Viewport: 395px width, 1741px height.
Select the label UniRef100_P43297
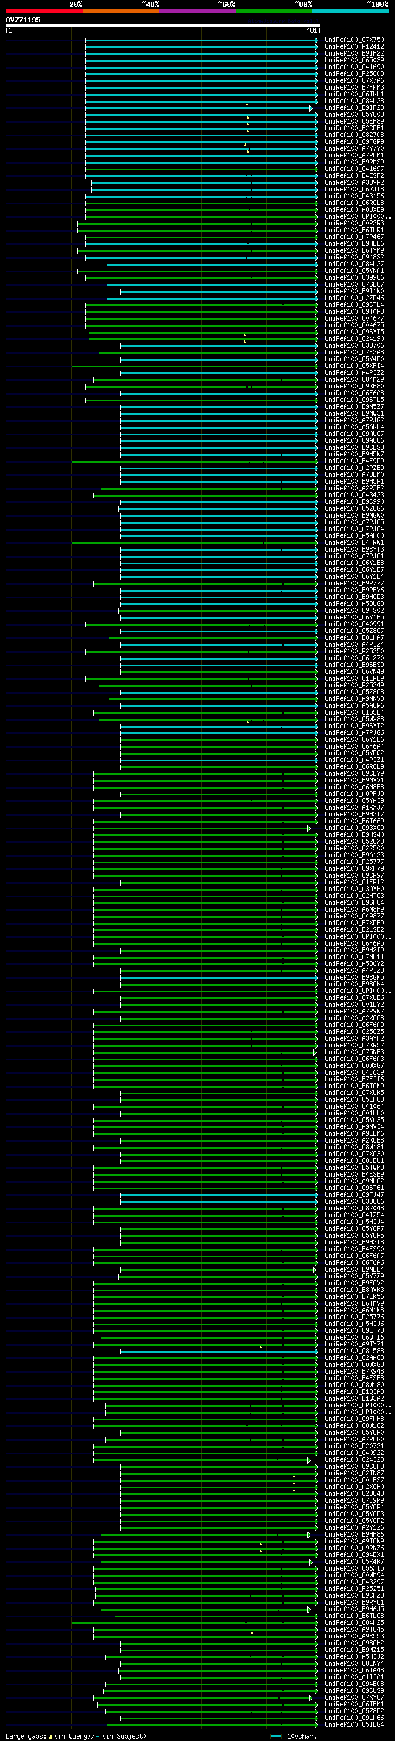tap(354, 1583)
